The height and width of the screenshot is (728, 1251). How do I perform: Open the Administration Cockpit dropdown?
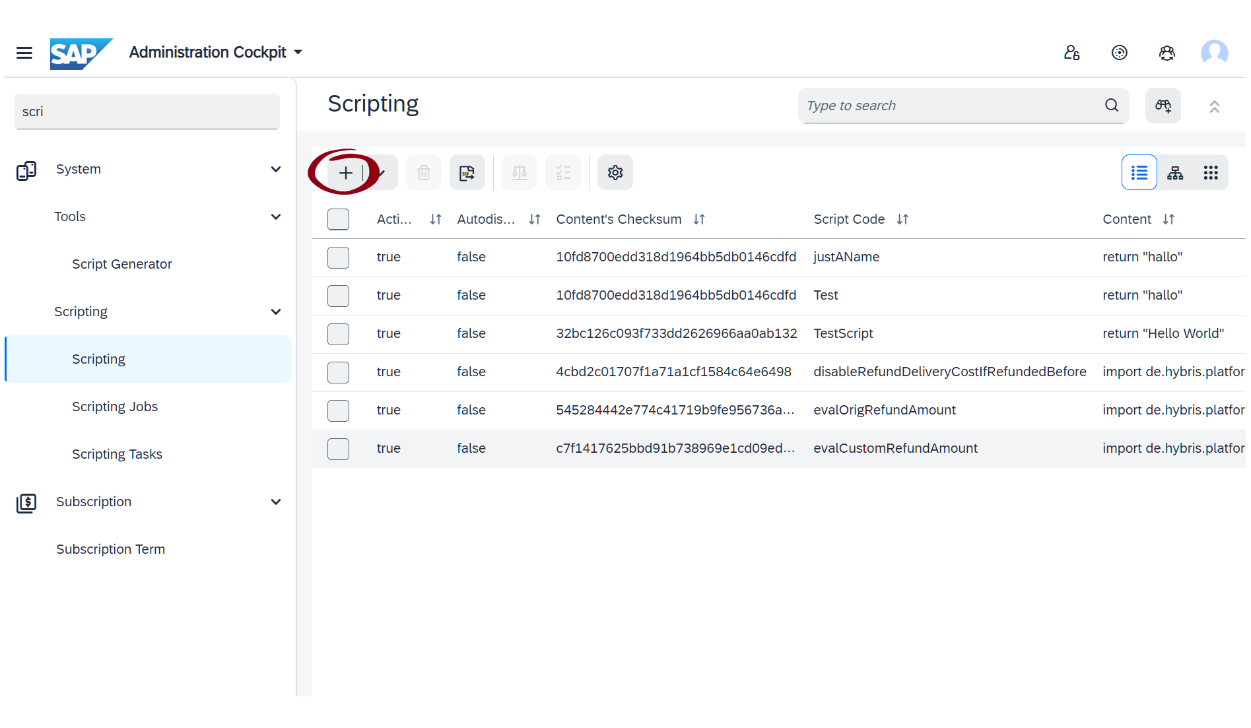coord(298,51)
